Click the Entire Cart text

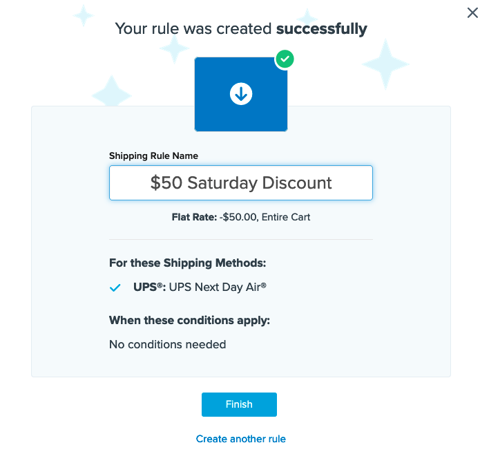[x=285, y=217]
